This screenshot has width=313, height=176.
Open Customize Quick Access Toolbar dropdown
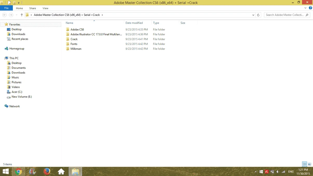point(19,3)
